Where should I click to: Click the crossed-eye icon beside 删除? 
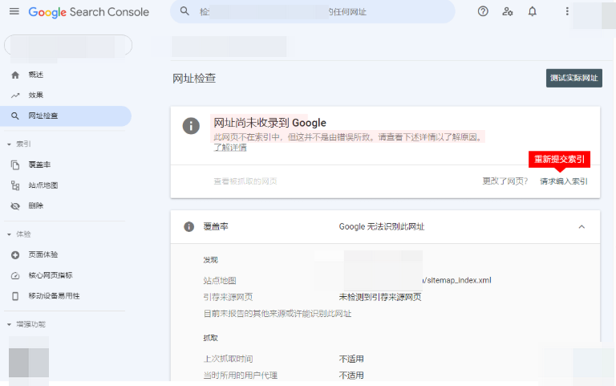point(15,206)
